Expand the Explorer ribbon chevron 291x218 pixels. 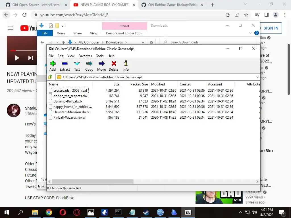tap(250, 33)
